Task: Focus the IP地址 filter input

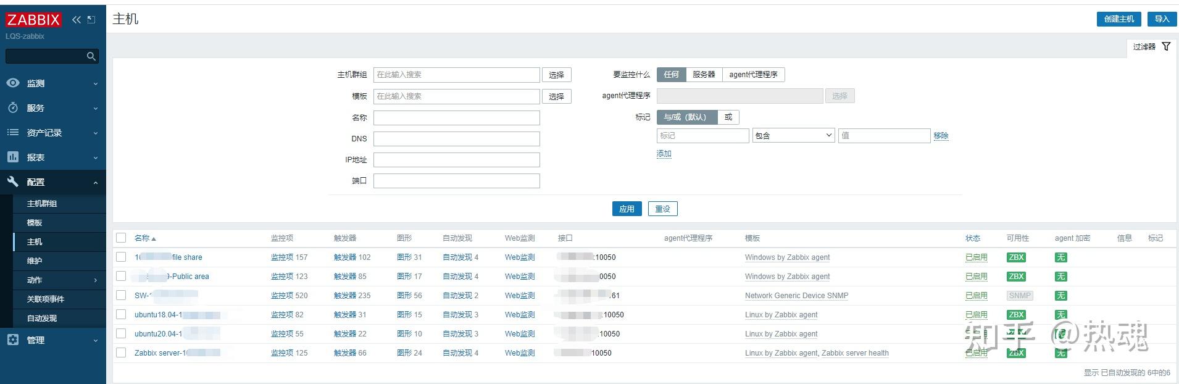Action: [x=457, y=160]
